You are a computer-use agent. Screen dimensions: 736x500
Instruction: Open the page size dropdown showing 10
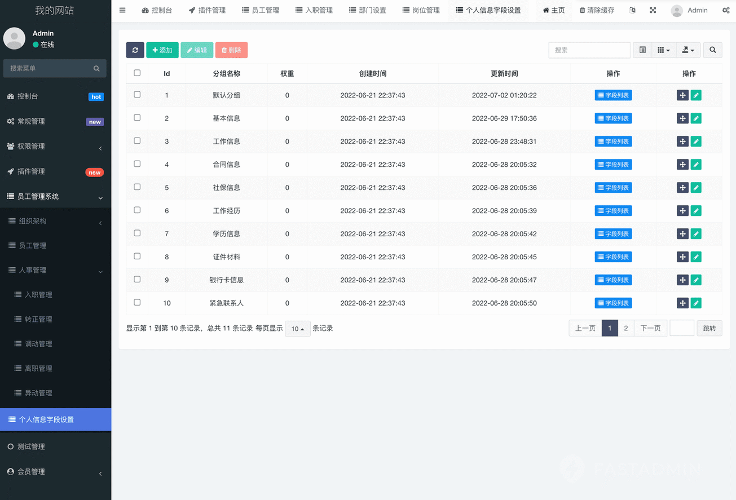(x=297, y=329)
